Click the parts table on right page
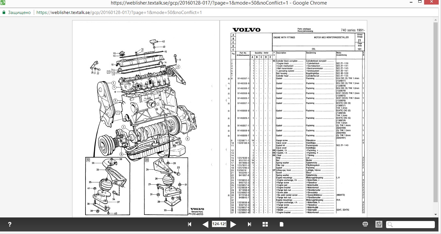The width and height of the screenshot is (441, 234). click(297, 130)
